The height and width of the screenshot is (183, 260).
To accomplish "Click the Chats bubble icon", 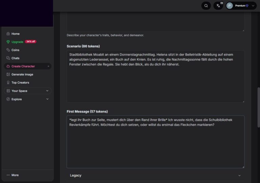I will [x=8, y=58].
